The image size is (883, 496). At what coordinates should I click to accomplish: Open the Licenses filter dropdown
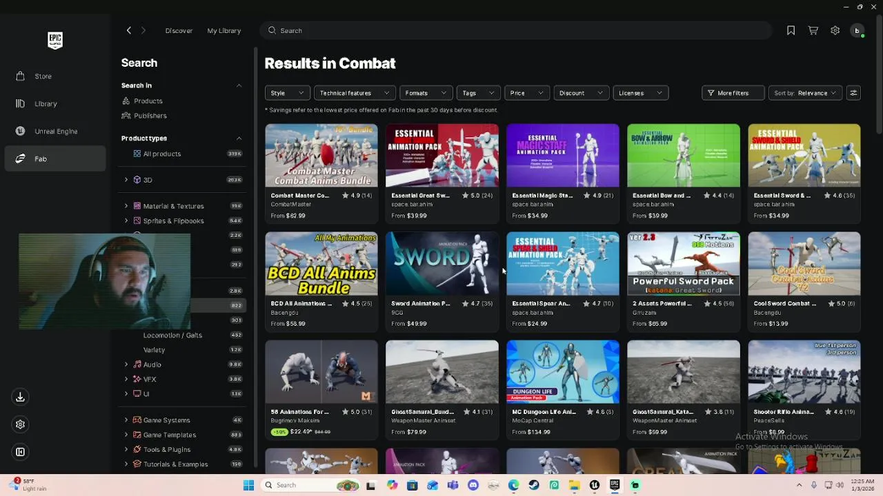(x=640, y=93)
